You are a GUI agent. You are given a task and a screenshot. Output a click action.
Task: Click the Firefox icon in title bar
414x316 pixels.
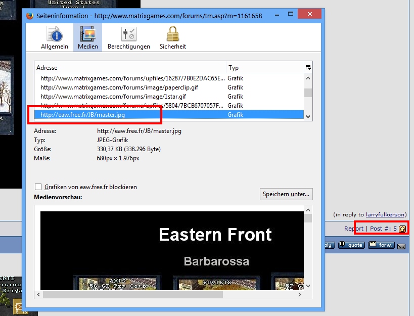pos(30,16)
